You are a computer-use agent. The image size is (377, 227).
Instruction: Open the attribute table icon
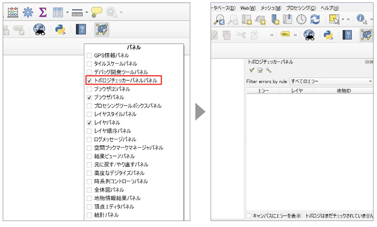tap(58, 12)
